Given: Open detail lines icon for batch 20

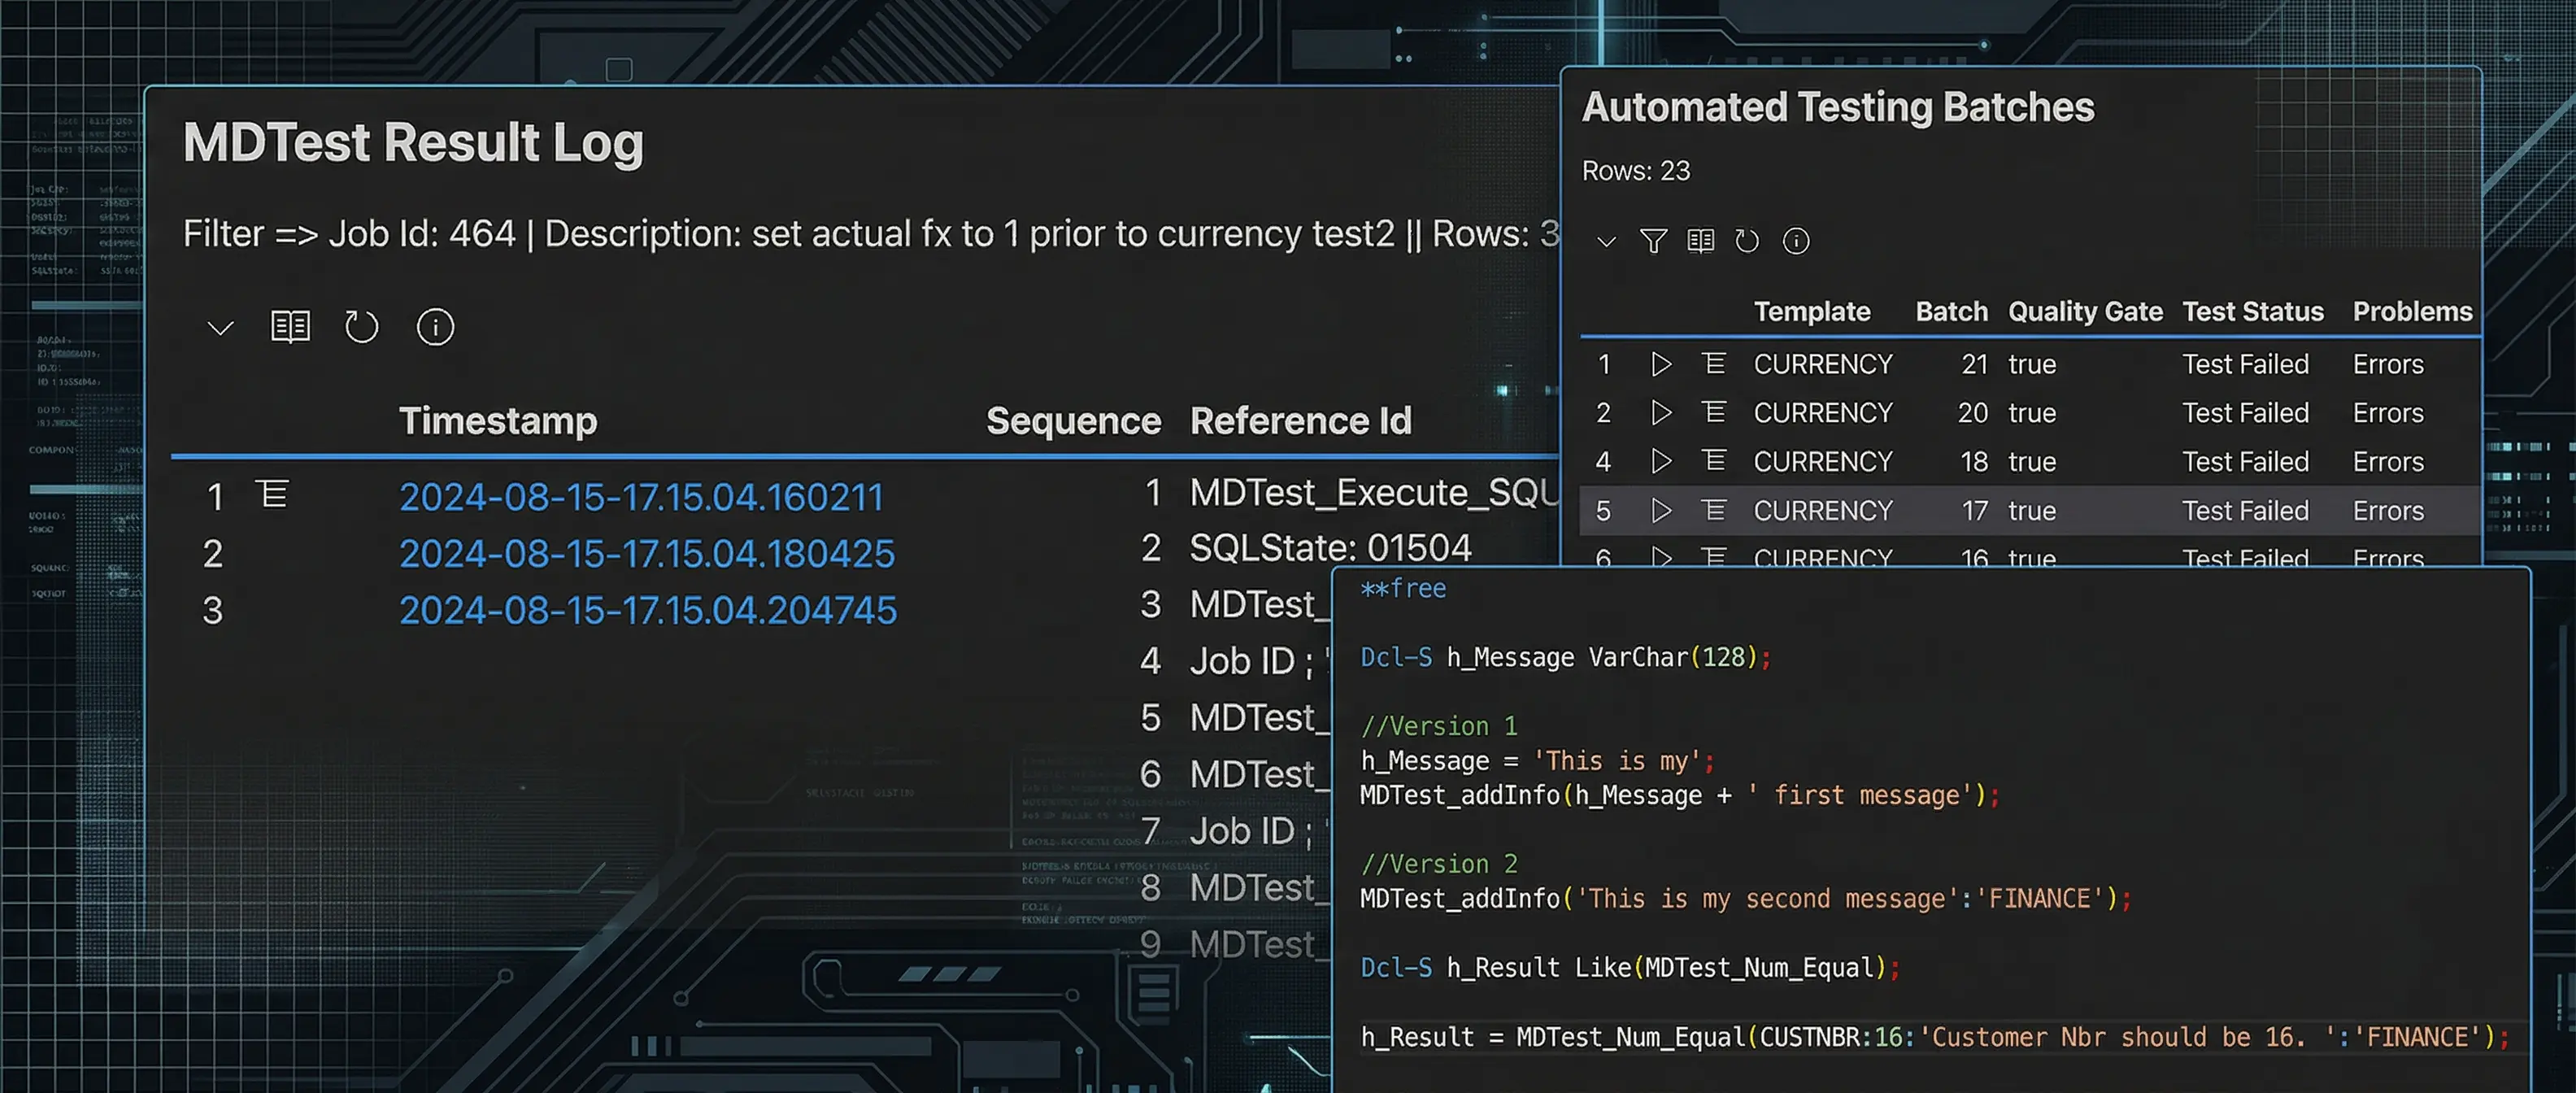Looking at the screenshot, I should [1713, 412].
